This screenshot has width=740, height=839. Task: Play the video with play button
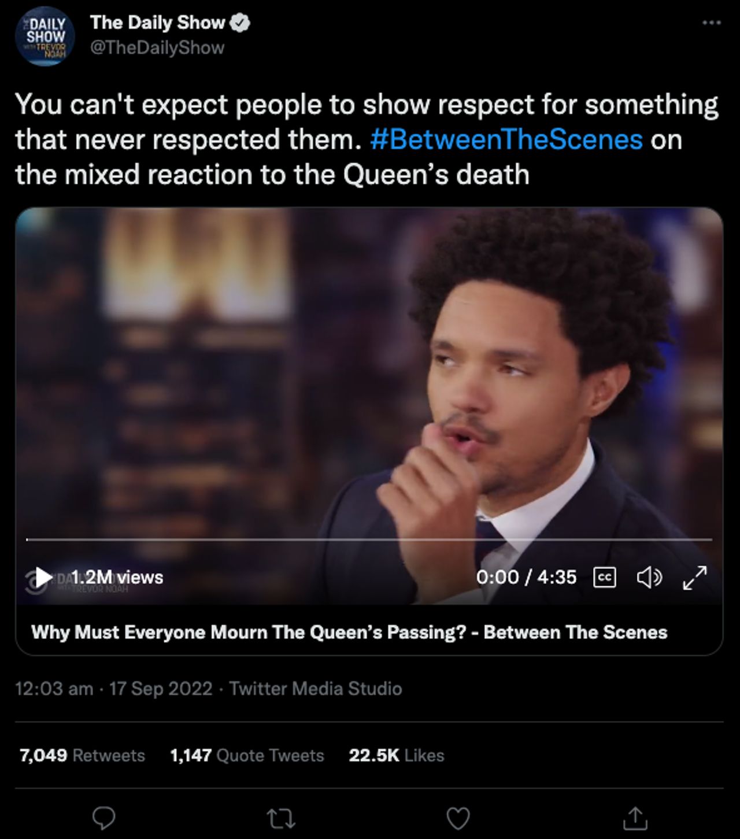pos(43,576)
